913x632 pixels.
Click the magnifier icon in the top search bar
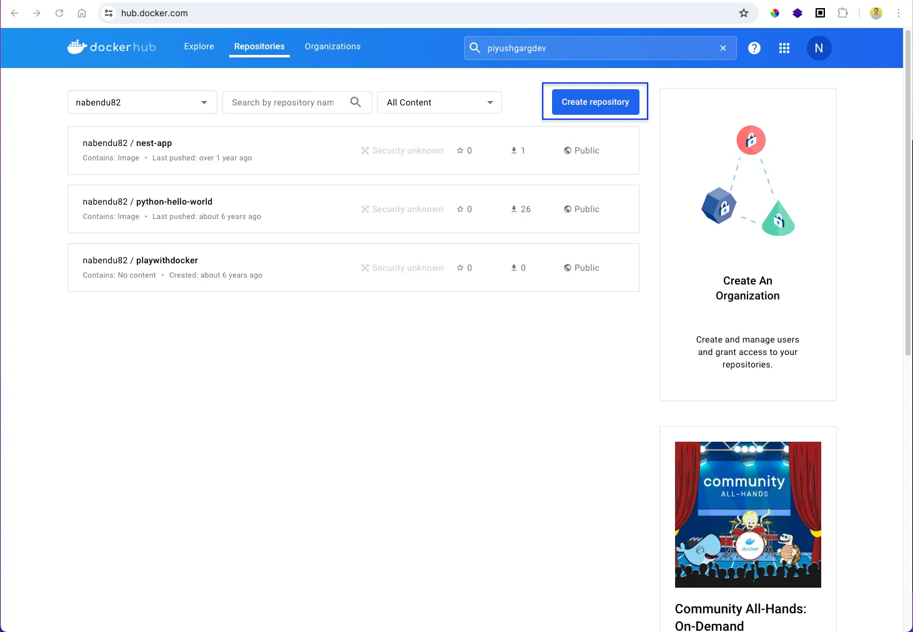click(x=475, y=48)
